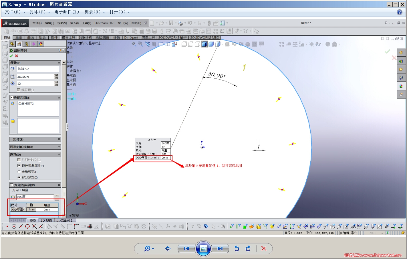Expand the 实体(B) section
The height and width of the screenshot is (259, 407).
(59, 139)
